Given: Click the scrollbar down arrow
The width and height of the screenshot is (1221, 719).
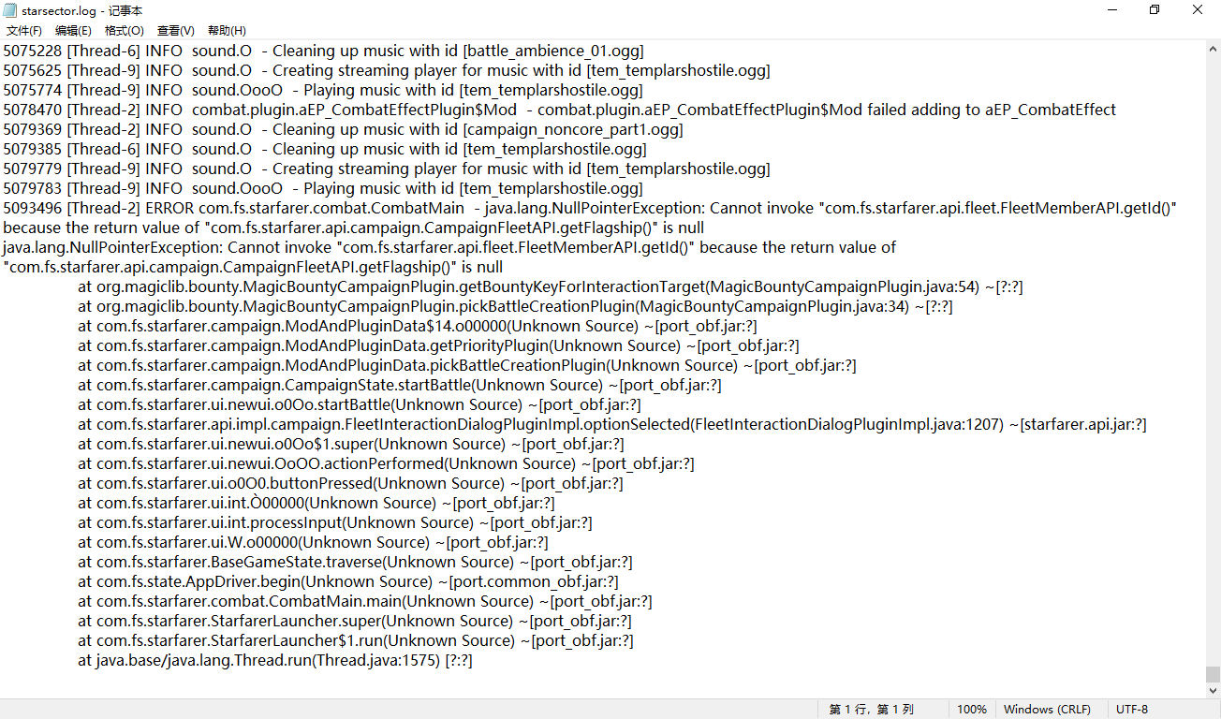Looking at the screenshot, I should (x=1213, y=689).
